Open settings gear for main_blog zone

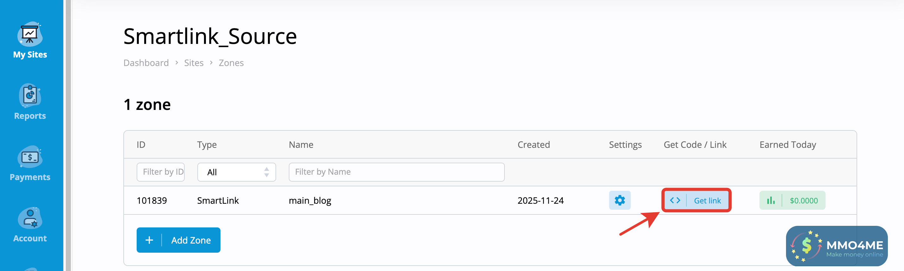click(619, 200)
